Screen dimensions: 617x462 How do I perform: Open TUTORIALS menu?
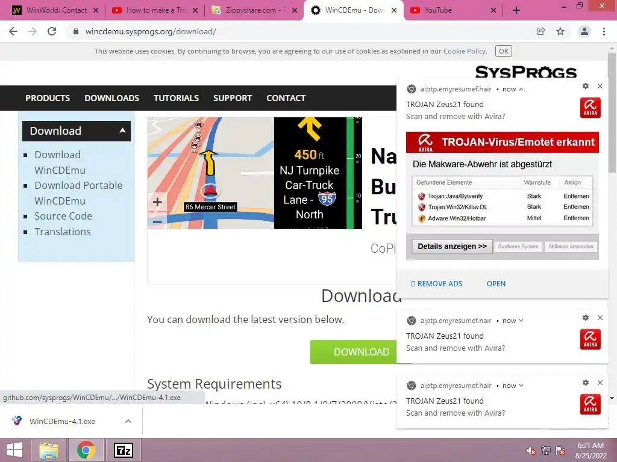tap(176, 98)
